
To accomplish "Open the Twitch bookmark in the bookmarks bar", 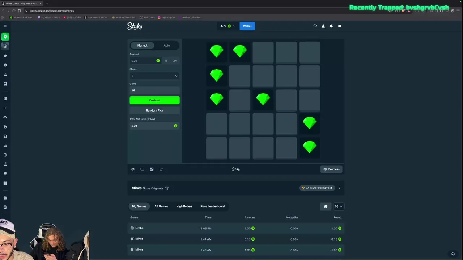I will (49, 17).
